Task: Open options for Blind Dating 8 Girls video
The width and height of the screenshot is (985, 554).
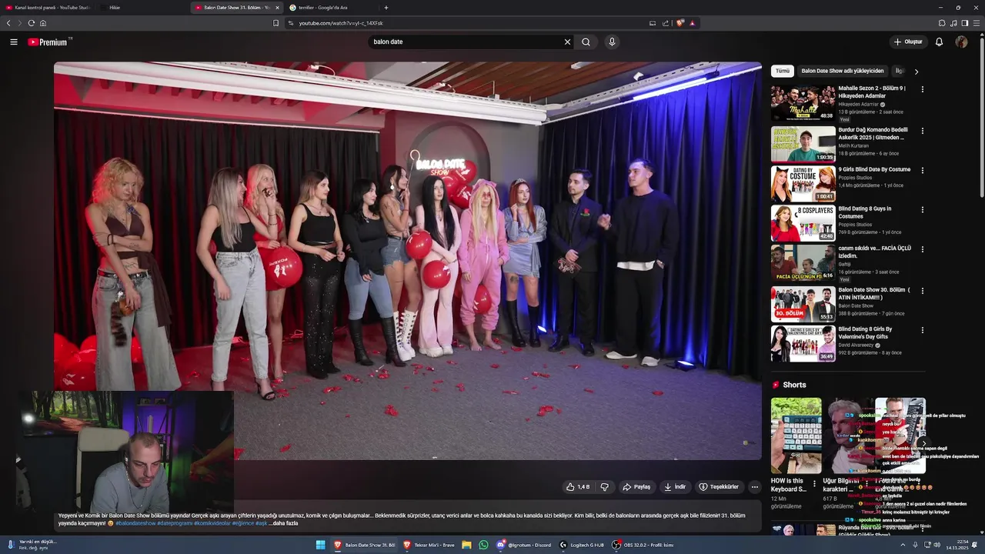Action: (923, 330)
